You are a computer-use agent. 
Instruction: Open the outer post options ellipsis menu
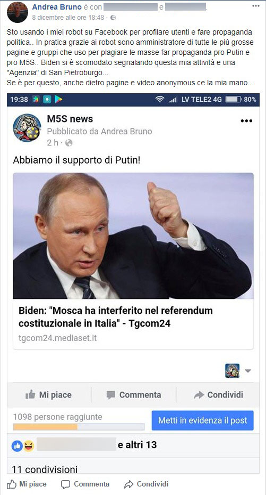[256, 6]
